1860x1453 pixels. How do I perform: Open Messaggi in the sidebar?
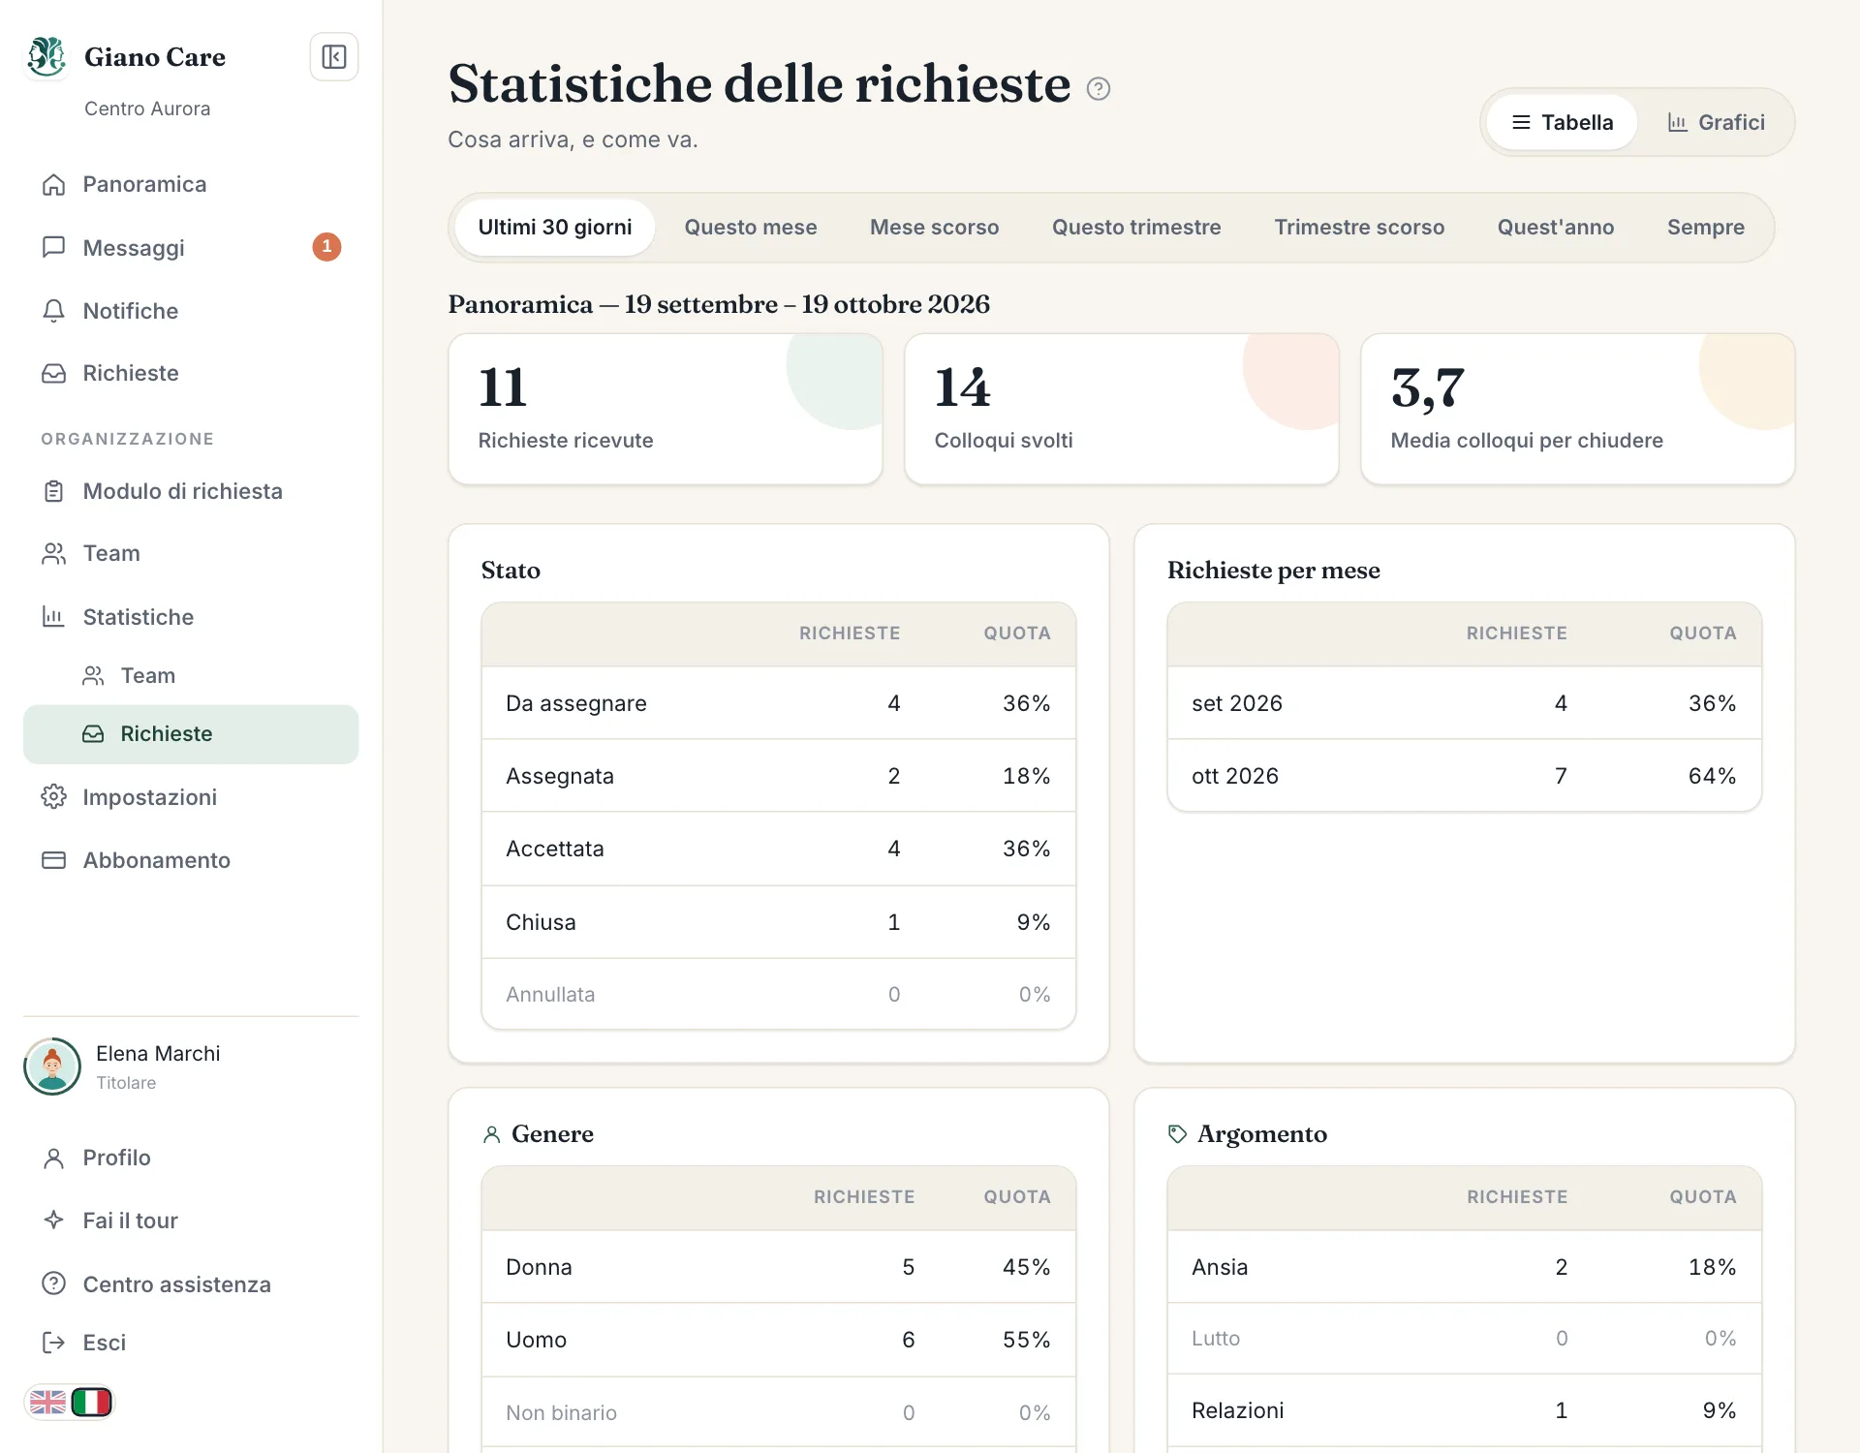click(x=191, y=247)
